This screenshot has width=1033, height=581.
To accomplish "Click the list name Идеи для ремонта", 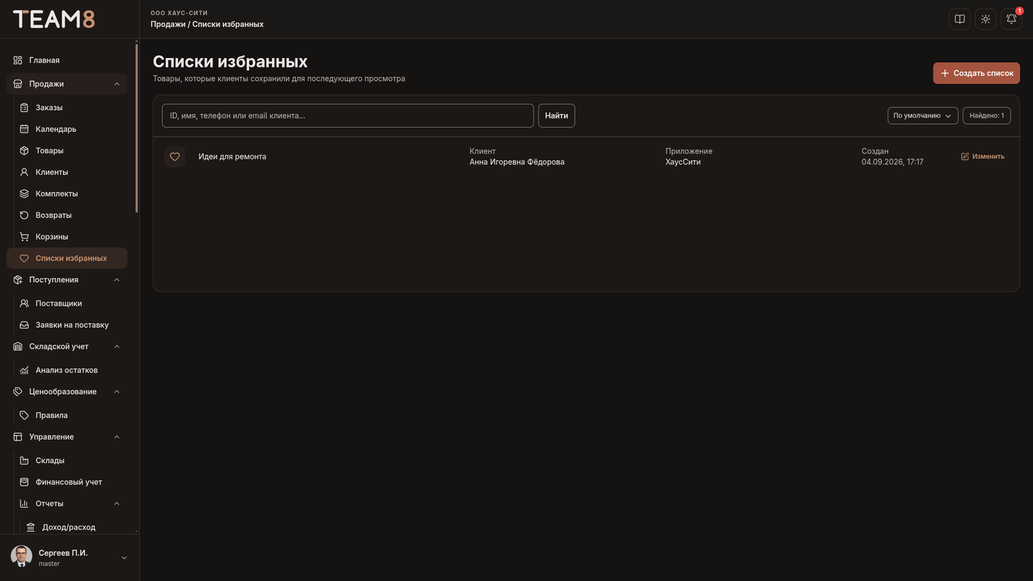I will tap(232, 156).
